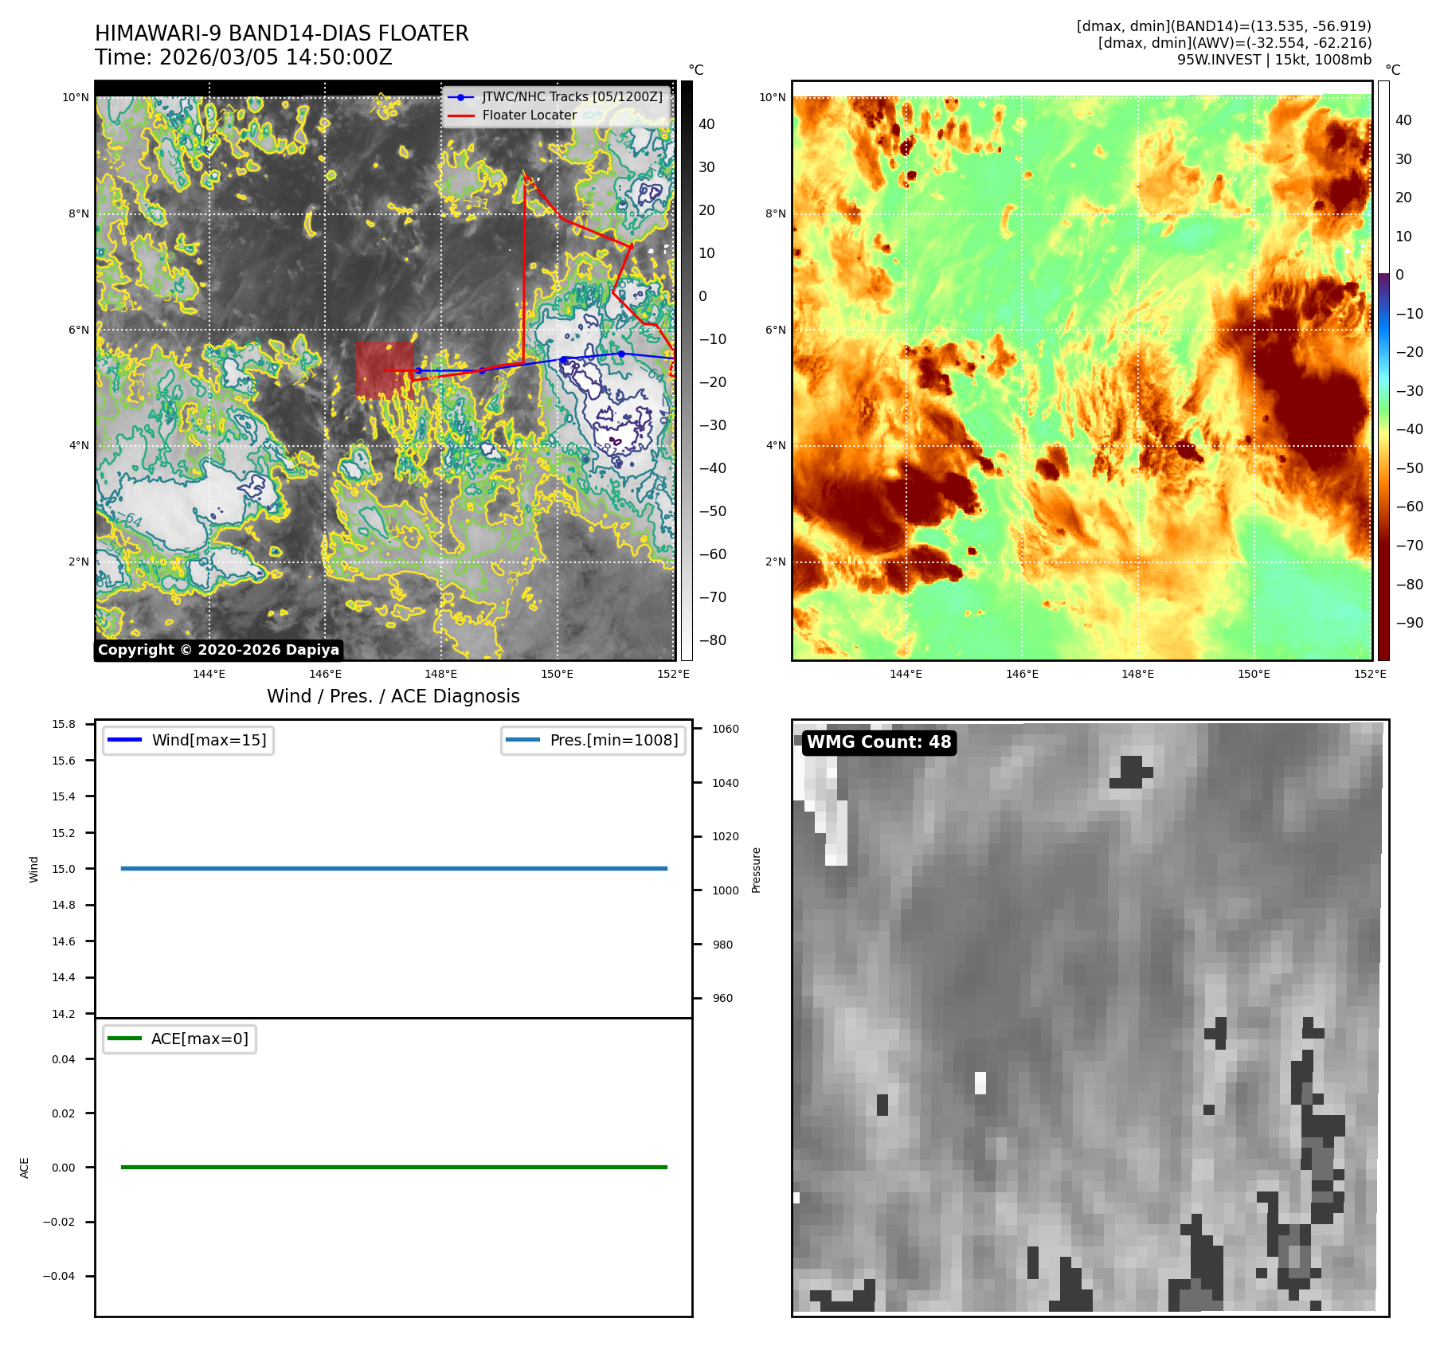Click the grayscale BAND14 temperature colorbar
Image resolution: width=1444 pixels, height=1346 pixels.
(687, 370)
